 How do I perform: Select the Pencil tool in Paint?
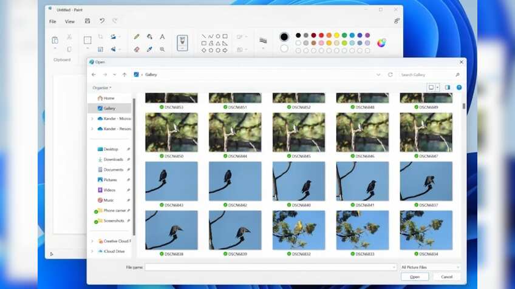point(137,37)
